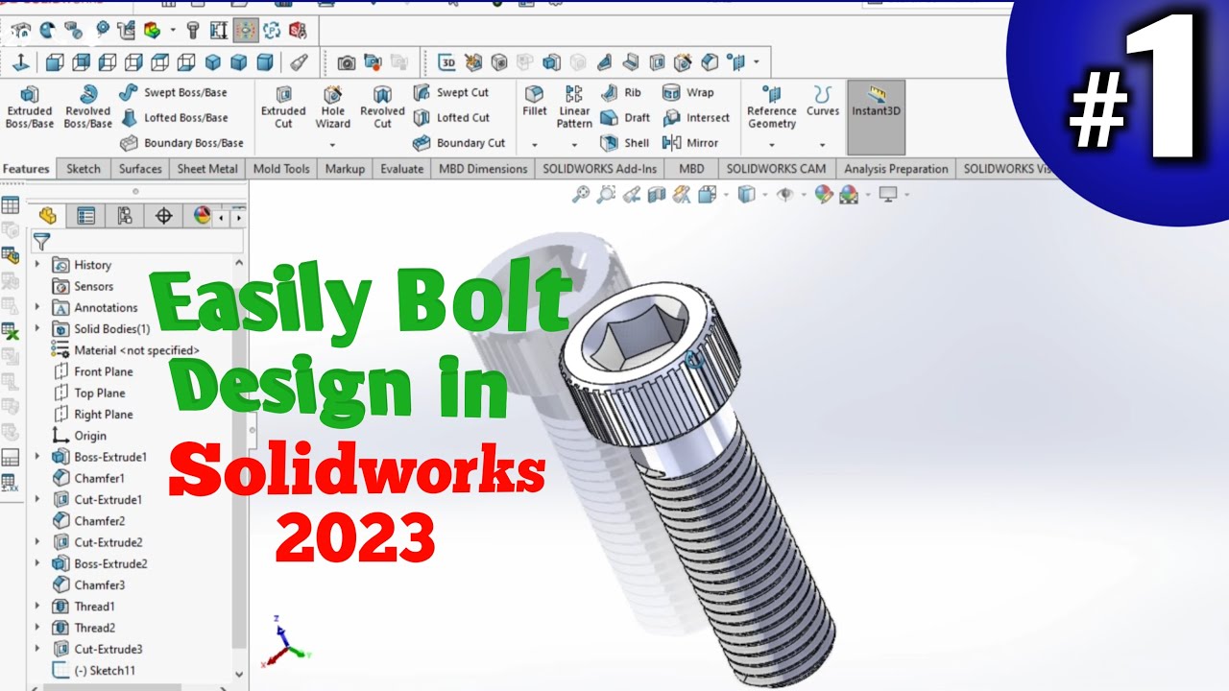Viewport: 1229px width, 691px height.
Task: Select Front Plane in the tree
Action: coord(93,371)
